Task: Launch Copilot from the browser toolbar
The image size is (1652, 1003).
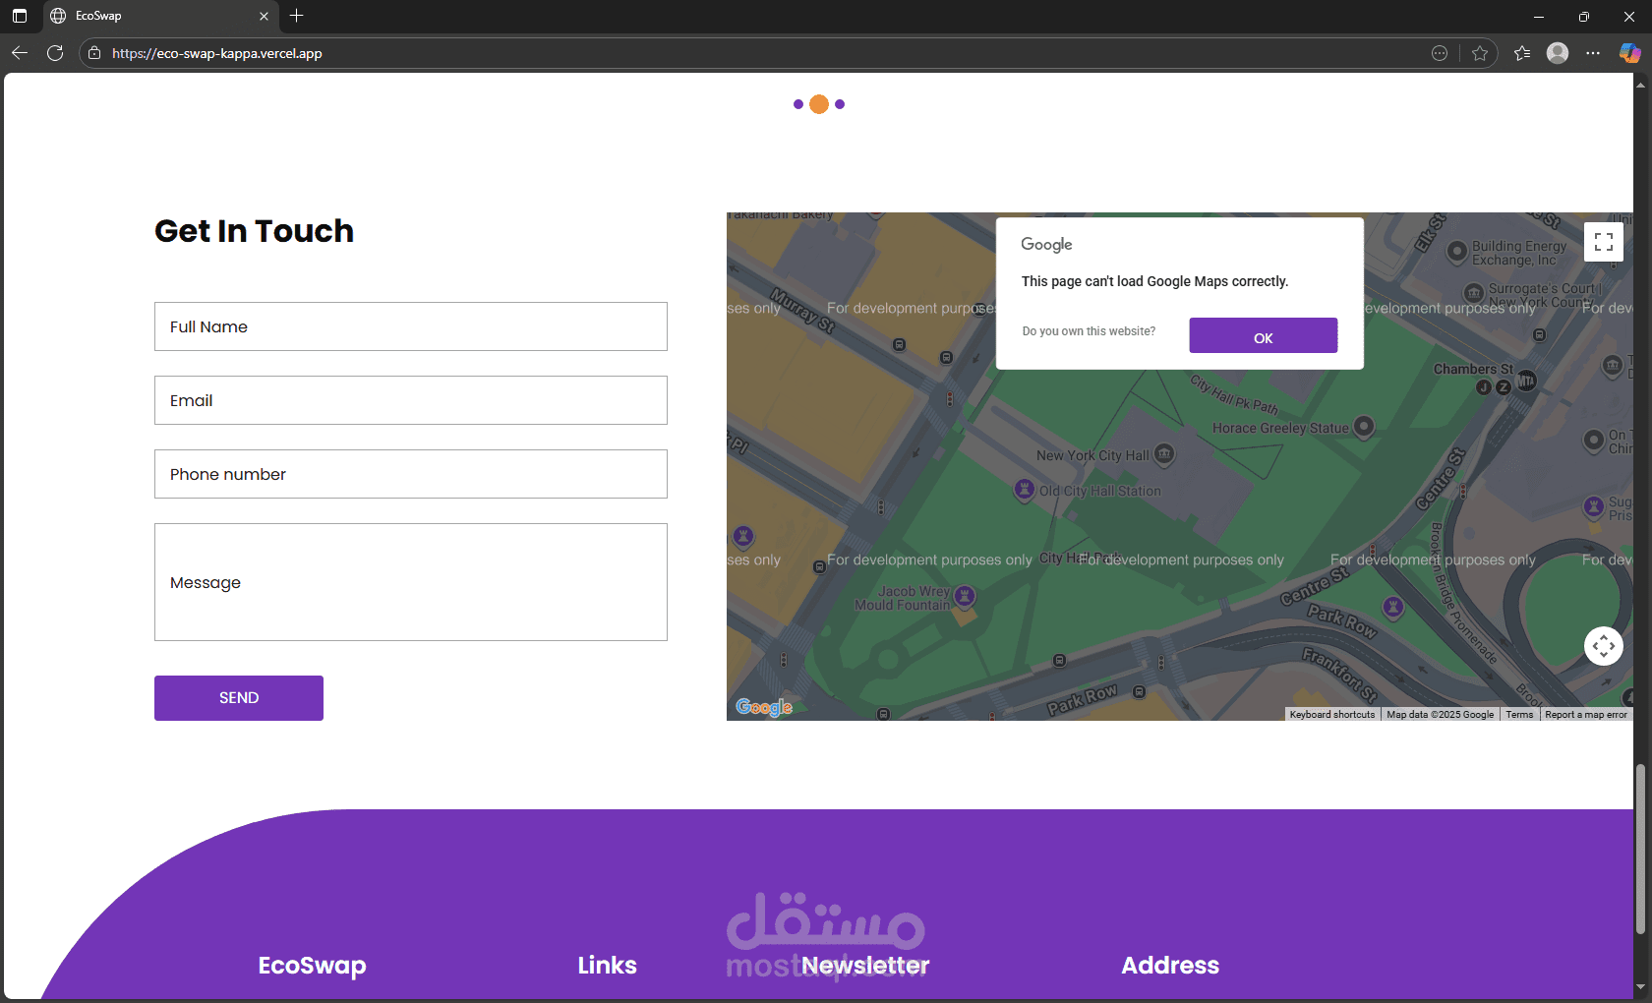Action: pos(1629,53)
